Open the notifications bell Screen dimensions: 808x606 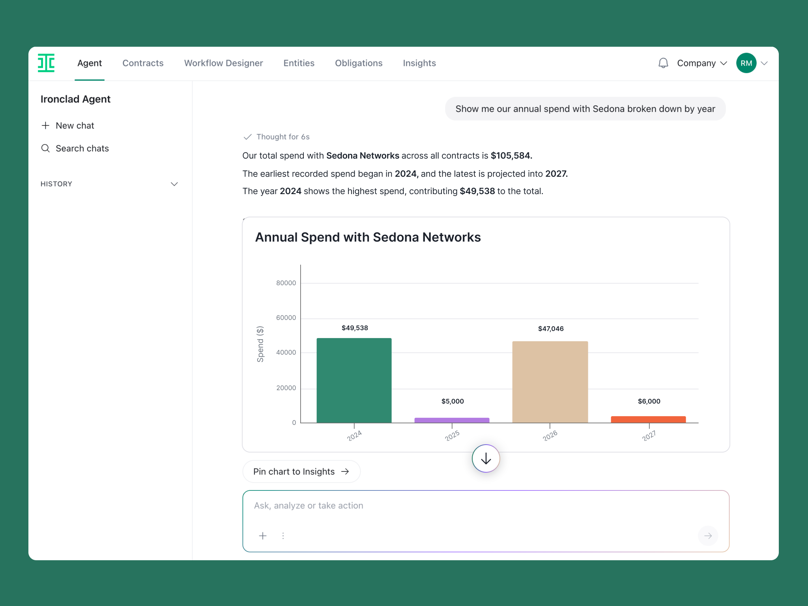[x=663, y=63]
